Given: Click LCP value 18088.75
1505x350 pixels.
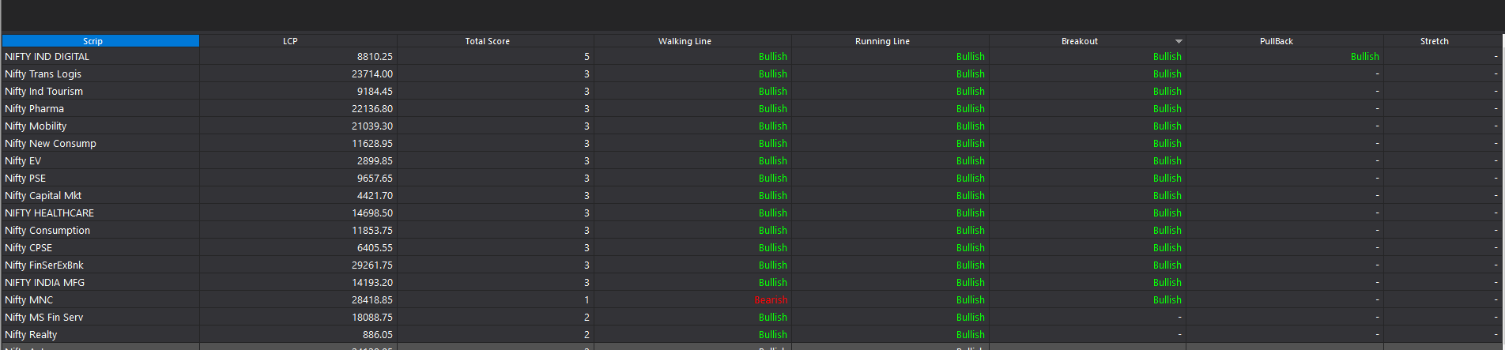Looking at the screenshot, I should click(372, 317).
